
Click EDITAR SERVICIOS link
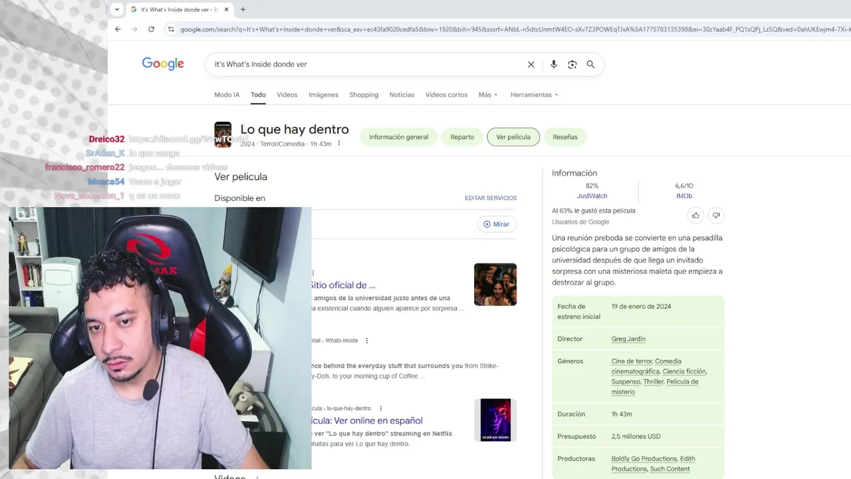tap(491, 198)
